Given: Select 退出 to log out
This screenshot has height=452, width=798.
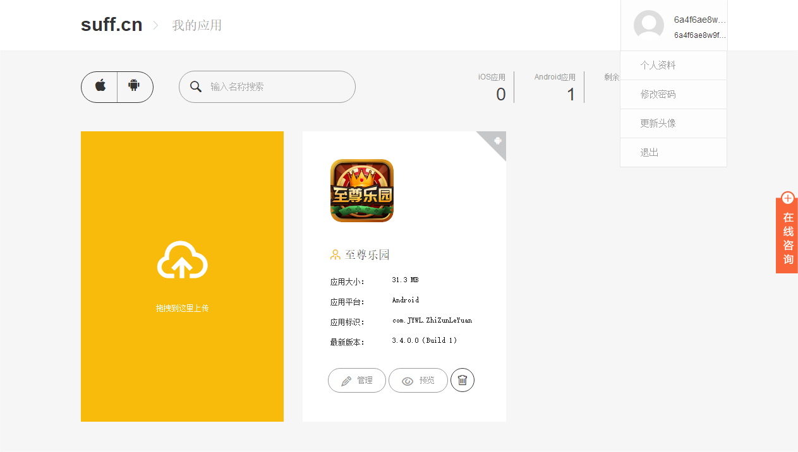Looking at the screenshot, I should pos(650,152).
